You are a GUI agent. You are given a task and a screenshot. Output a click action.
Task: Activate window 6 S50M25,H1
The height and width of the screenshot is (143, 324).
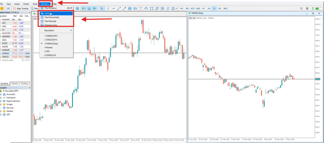tap(56, 55)
